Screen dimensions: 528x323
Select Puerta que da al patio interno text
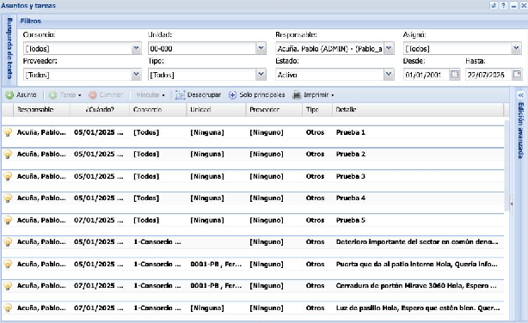[417, 264]
